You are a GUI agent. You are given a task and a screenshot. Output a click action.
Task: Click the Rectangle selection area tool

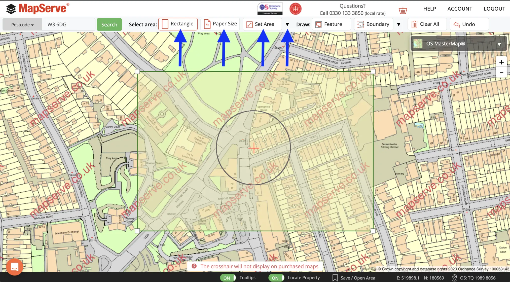pyautogui.click(x=177, y=24)
